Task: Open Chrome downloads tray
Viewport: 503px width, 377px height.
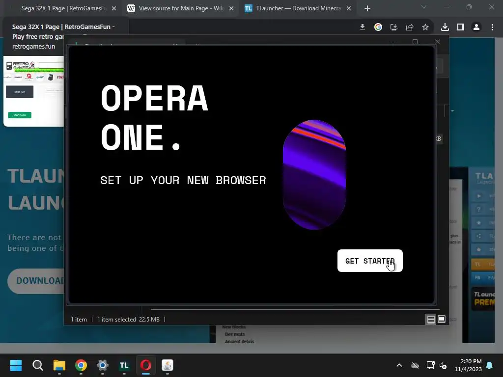Action: (x=445, y=27)
